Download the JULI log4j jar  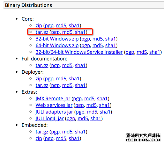point(50,118)
